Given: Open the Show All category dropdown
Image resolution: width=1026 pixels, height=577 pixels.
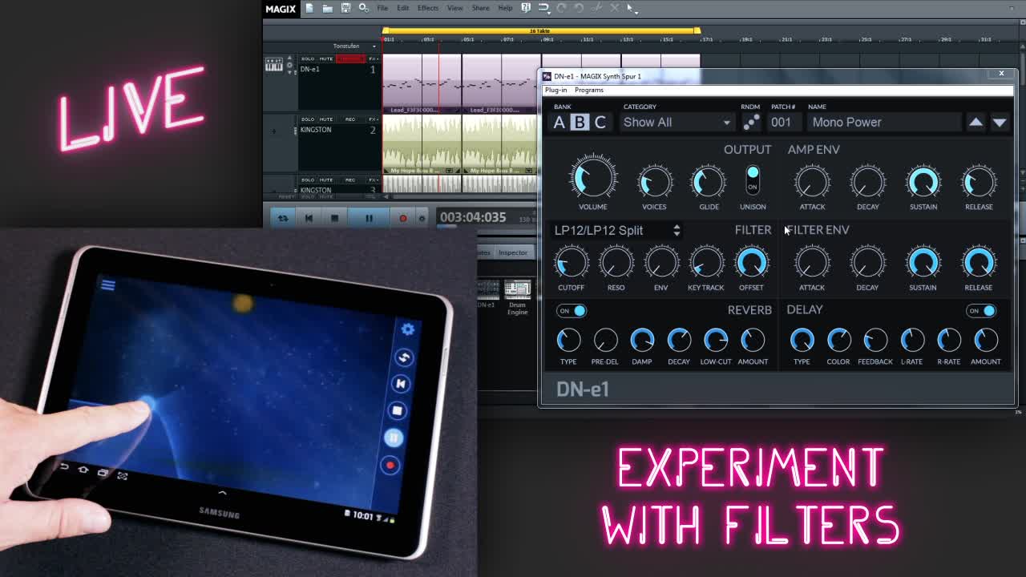Looking at the screenshot, I should tap(677, 123).
